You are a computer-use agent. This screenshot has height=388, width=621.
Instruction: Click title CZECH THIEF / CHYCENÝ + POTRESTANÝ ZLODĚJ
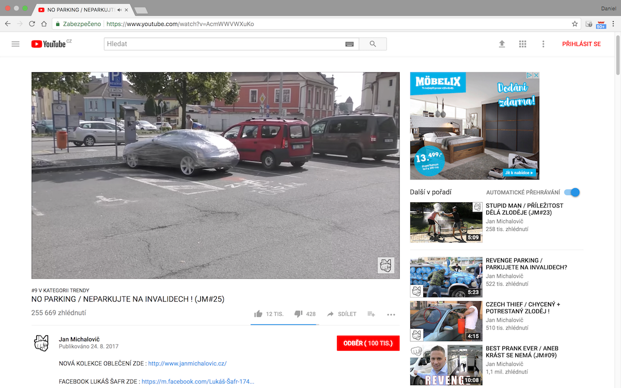point(523,308)
